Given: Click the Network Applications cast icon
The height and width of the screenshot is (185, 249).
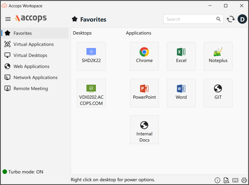Looking at the screenshot, I should pyautogui.click(x=8, y=77).
